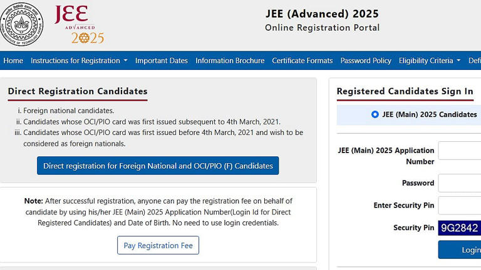Open Information Brochure page
Viewport: 481px width, 270px height.
point(230,61)
